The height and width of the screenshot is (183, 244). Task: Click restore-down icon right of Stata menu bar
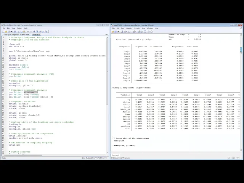(241, 28)
